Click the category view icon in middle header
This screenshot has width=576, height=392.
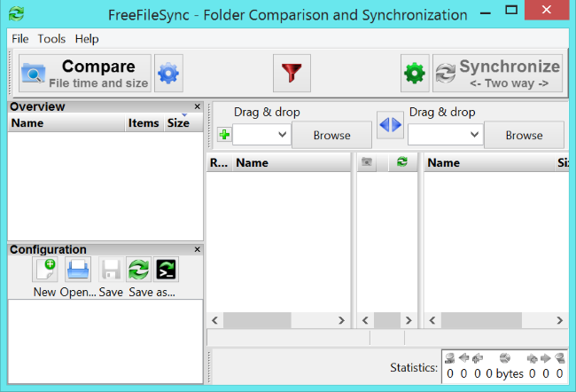(367, 161)
